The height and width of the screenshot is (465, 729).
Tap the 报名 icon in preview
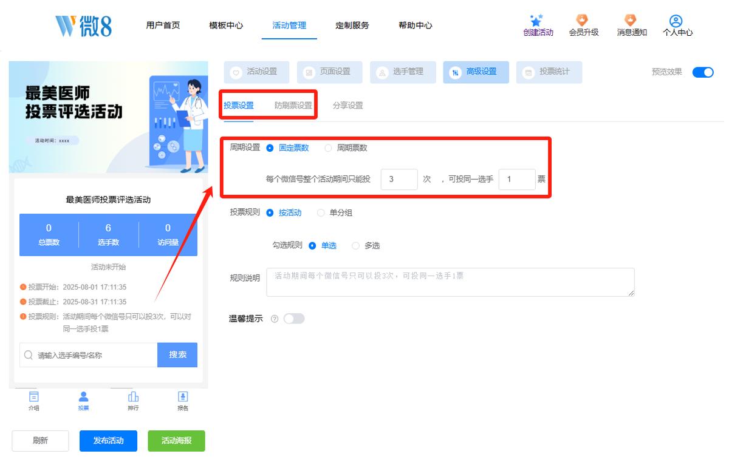[x=183, y=396]
